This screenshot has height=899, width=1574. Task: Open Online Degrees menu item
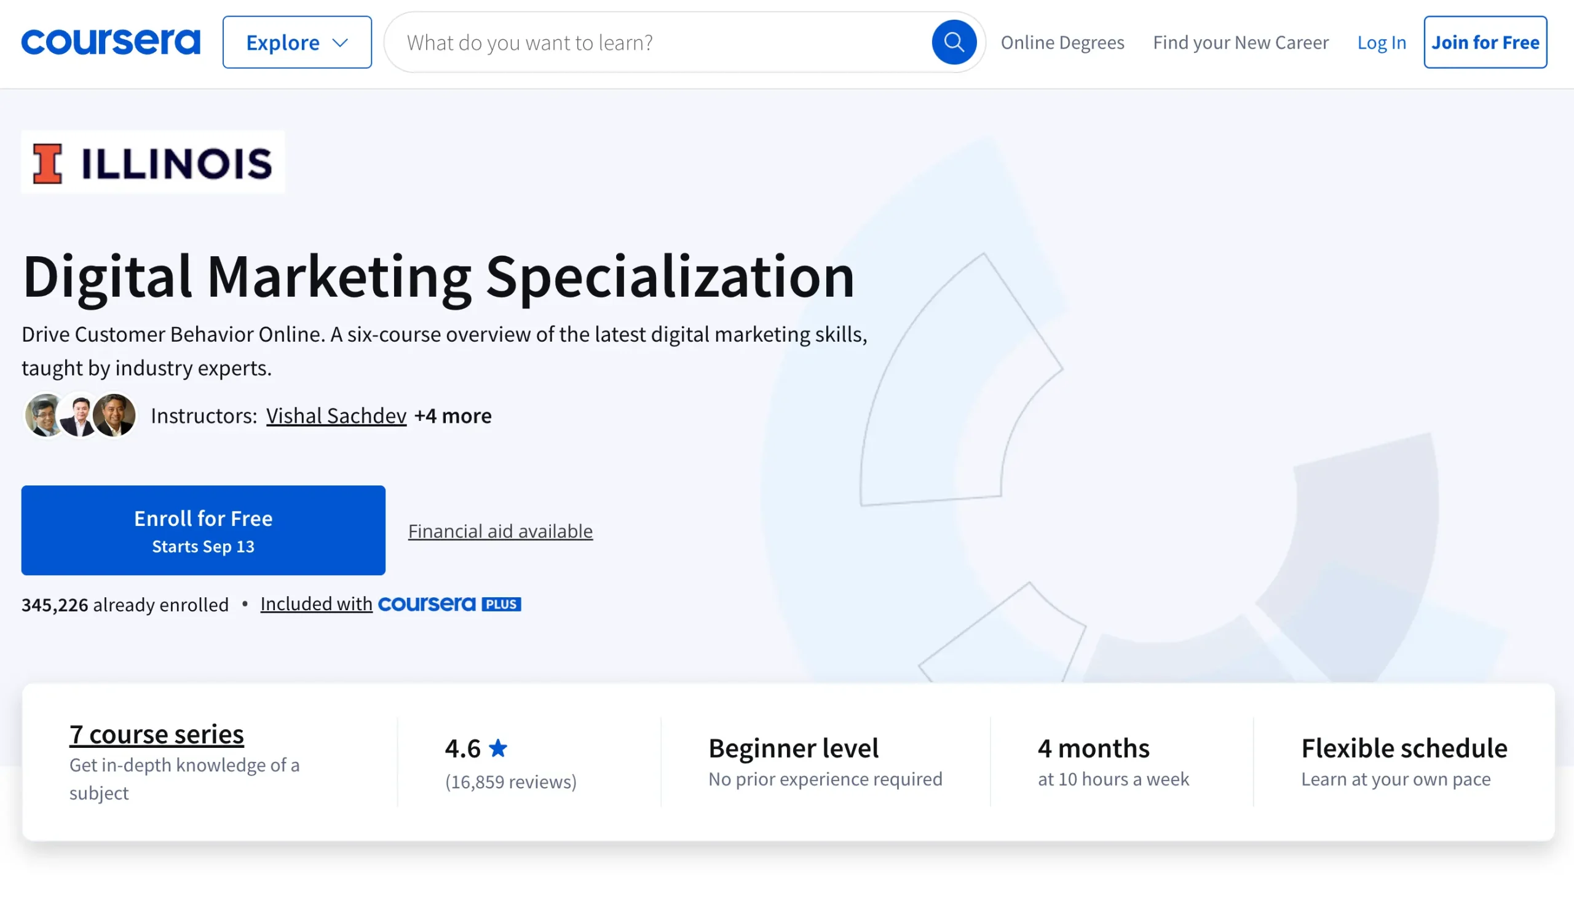[x=1062, y=42]
